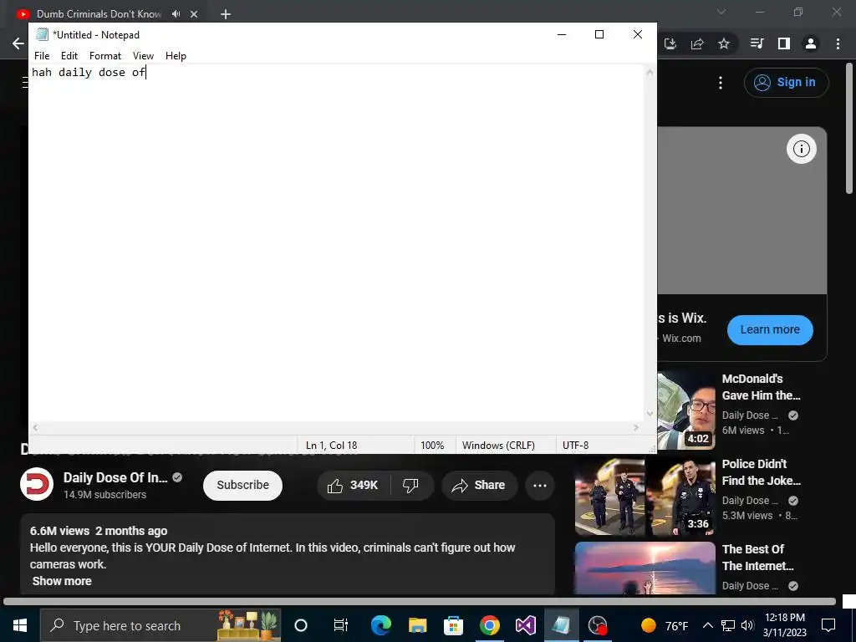Click the ad info icon
The height and width of the screenshot is (642, 856).
click(x=802, y=149)
